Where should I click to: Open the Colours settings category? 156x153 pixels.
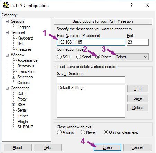point(24,83)
